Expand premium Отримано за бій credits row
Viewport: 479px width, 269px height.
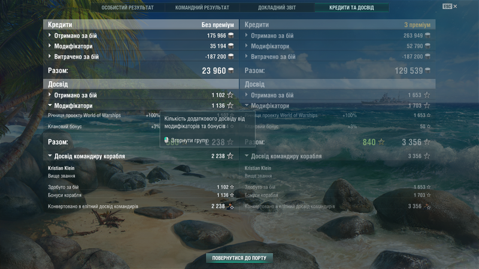coord(338,36)
